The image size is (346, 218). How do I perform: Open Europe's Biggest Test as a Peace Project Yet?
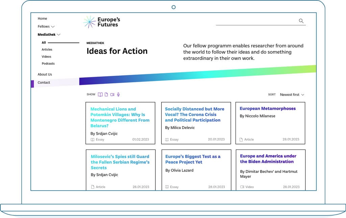point(193,160)
